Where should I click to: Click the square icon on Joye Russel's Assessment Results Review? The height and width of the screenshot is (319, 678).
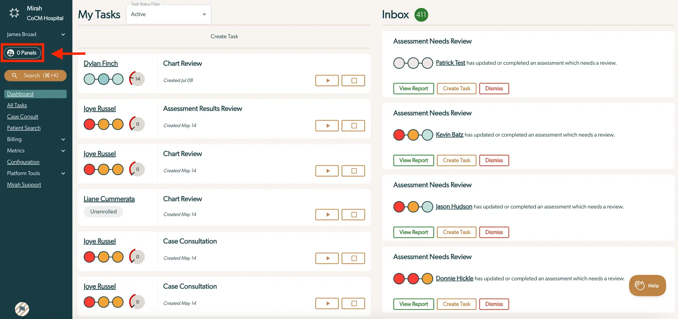[353, 126]
